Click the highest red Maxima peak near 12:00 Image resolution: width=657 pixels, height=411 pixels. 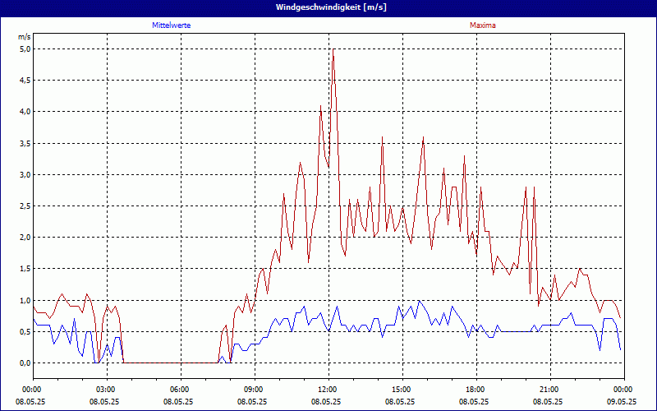click(333, 50)
